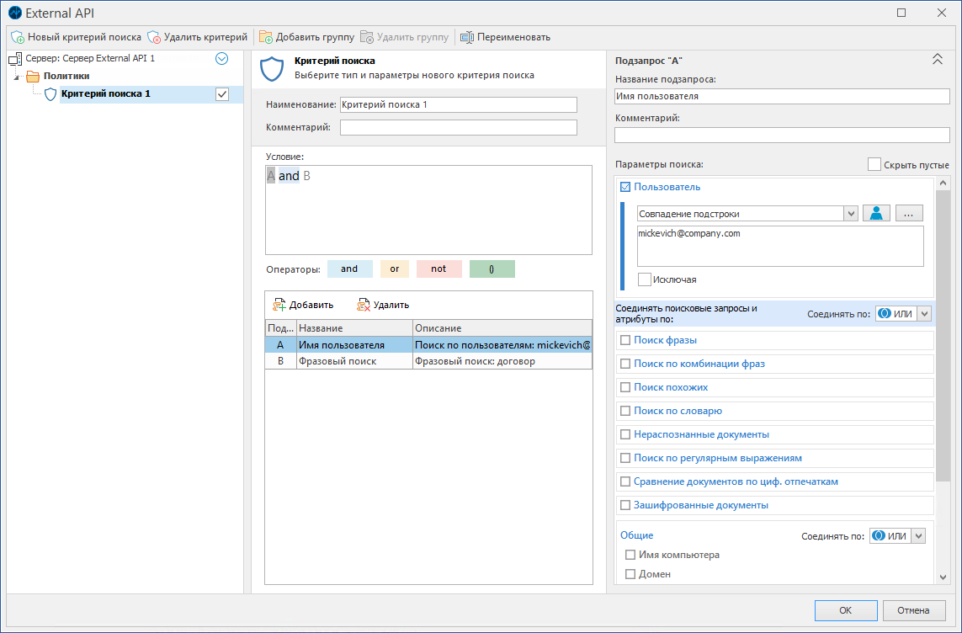Click the 'Новый критерий поиска' toolbar icon

click(18, 37)
